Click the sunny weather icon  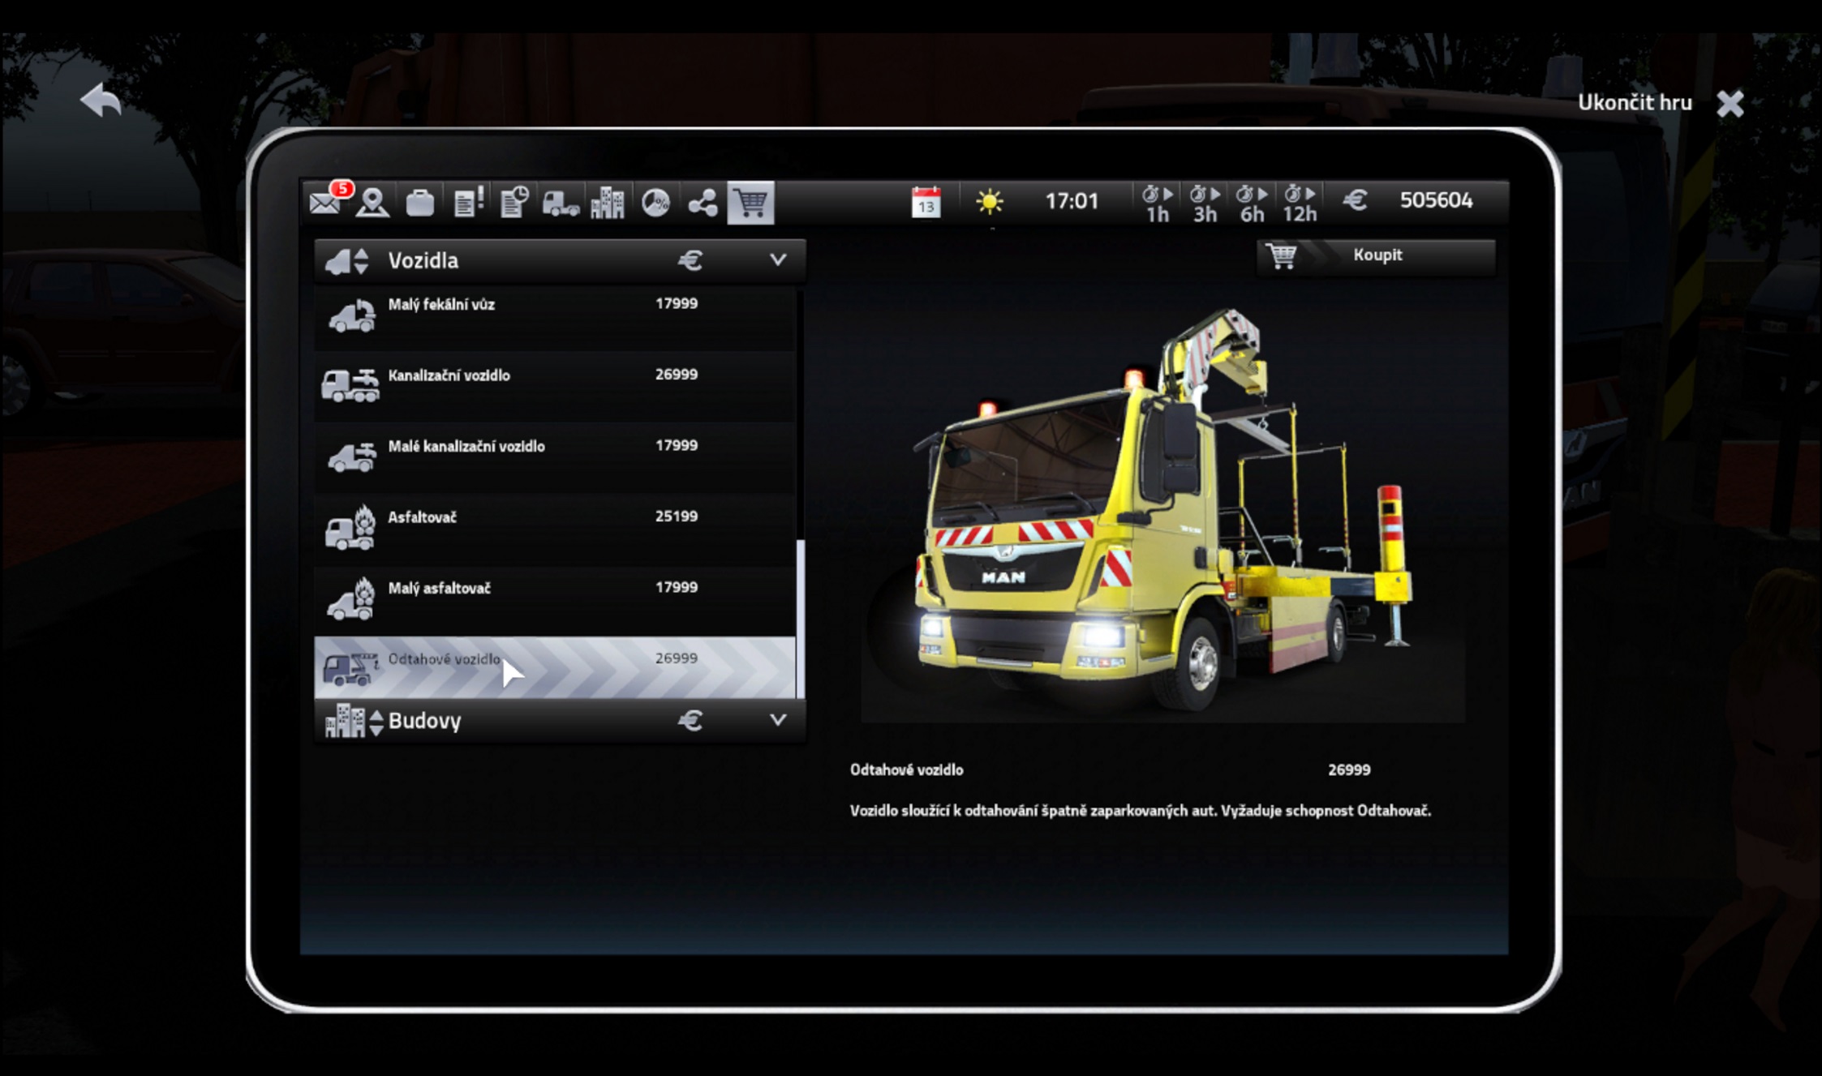[989, 201]
